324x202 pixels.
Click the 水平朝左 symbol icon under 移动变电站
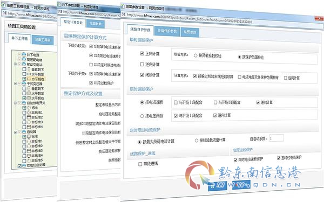coord(29,74)
